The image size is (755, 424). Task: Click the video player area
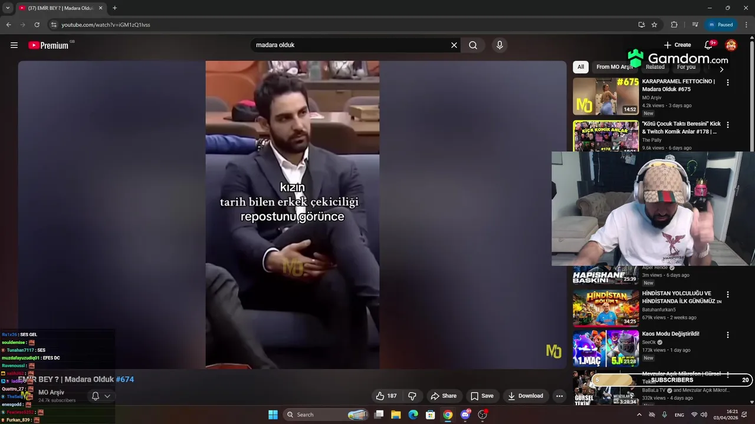(292, 215)
